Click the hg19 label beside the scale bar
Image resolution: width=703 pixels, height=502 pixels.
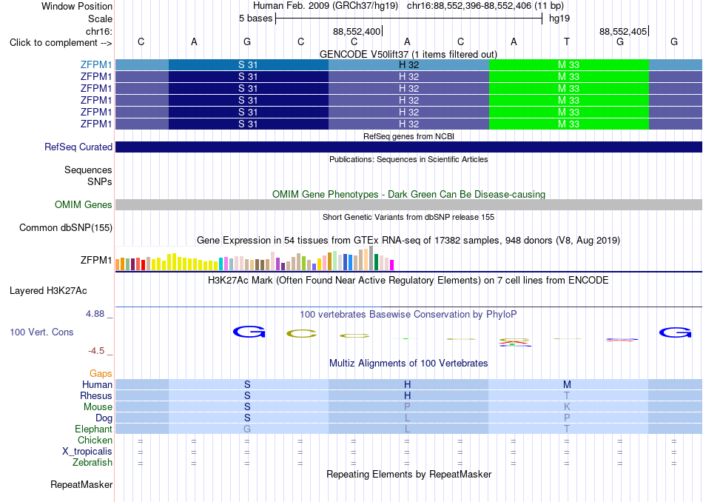coord(559,19)
